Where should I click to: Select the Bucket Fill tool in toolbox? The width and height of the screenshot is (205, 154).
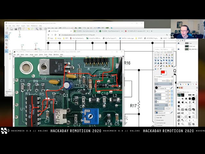click(164, 63)
